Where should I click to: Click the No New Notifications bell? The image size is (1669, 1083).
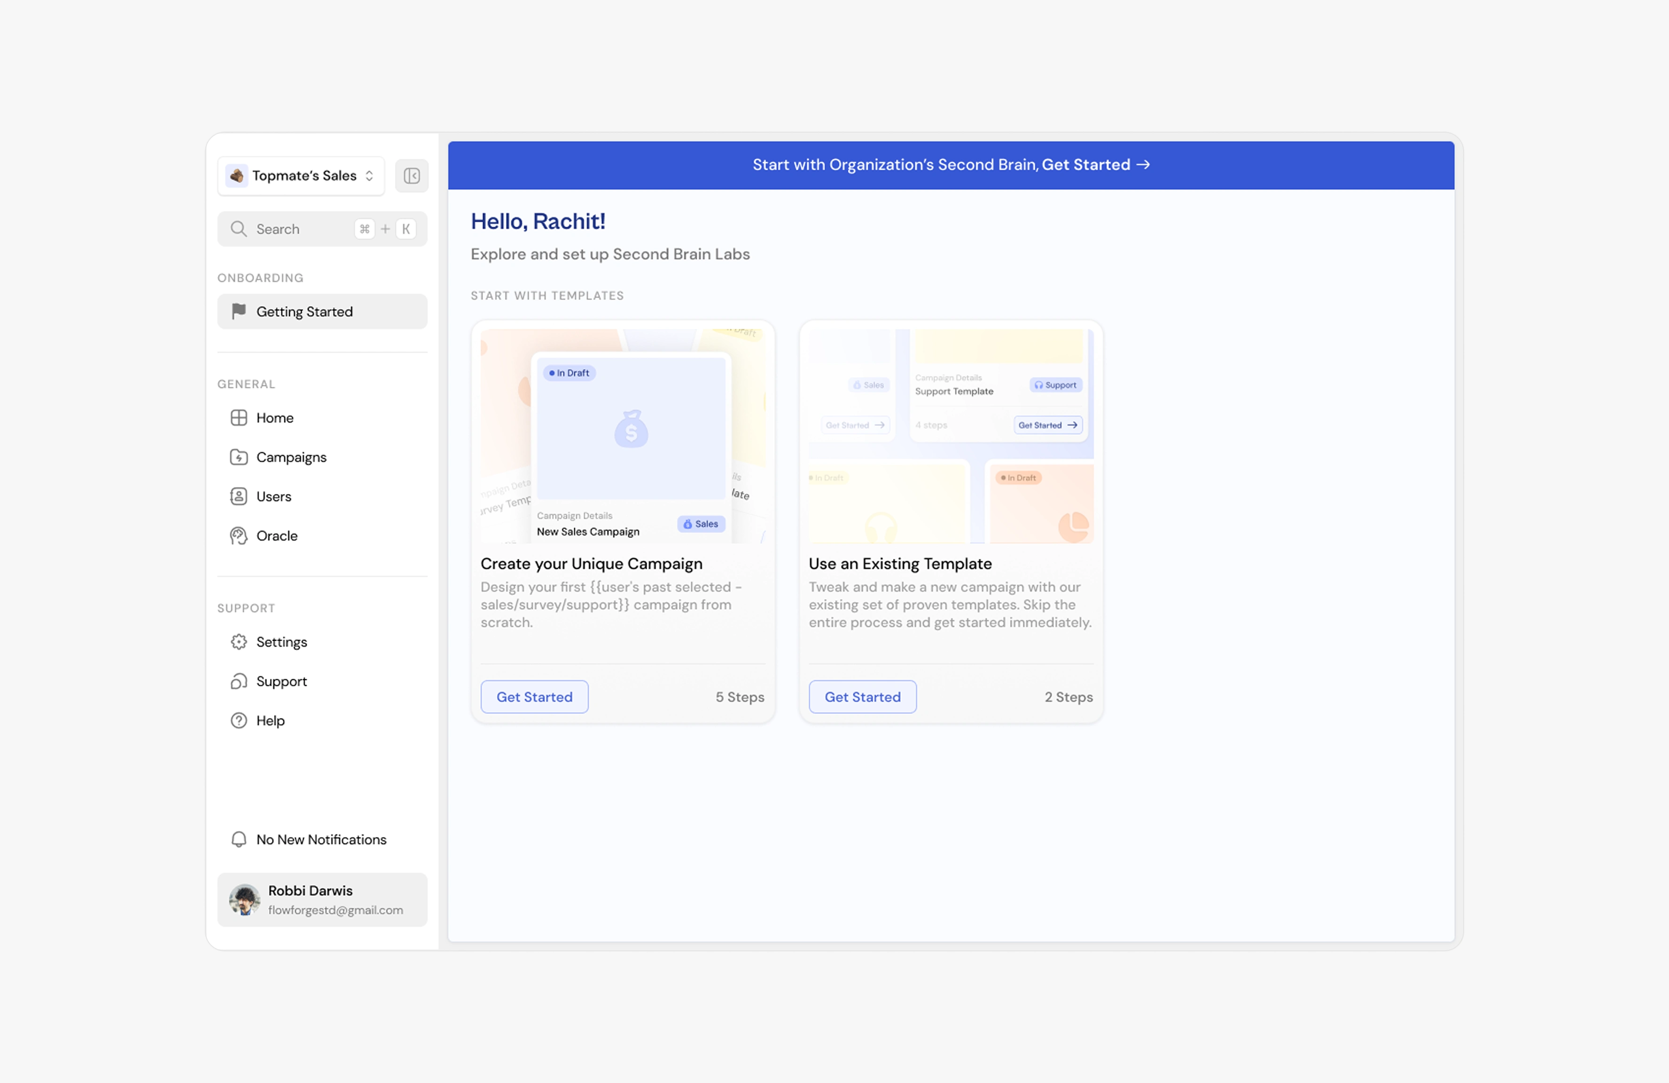(238, 839)
